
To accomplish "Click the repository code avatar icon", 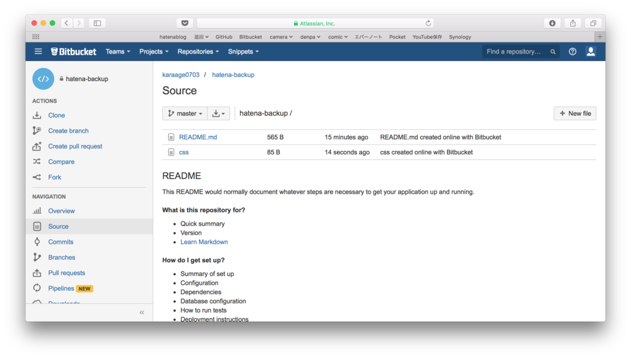I will click(x=43, y=79).
